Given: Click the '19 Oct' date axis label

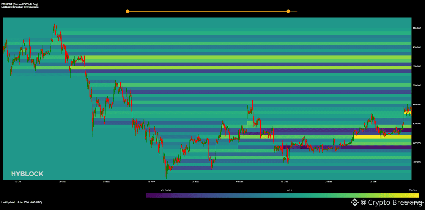Looking at the screenshot, I should (x=18, y=182).
